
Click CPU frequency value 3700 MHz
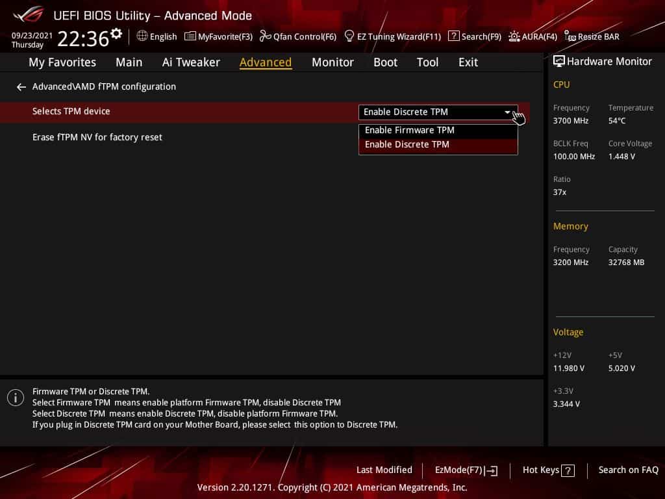pos(571,121)
